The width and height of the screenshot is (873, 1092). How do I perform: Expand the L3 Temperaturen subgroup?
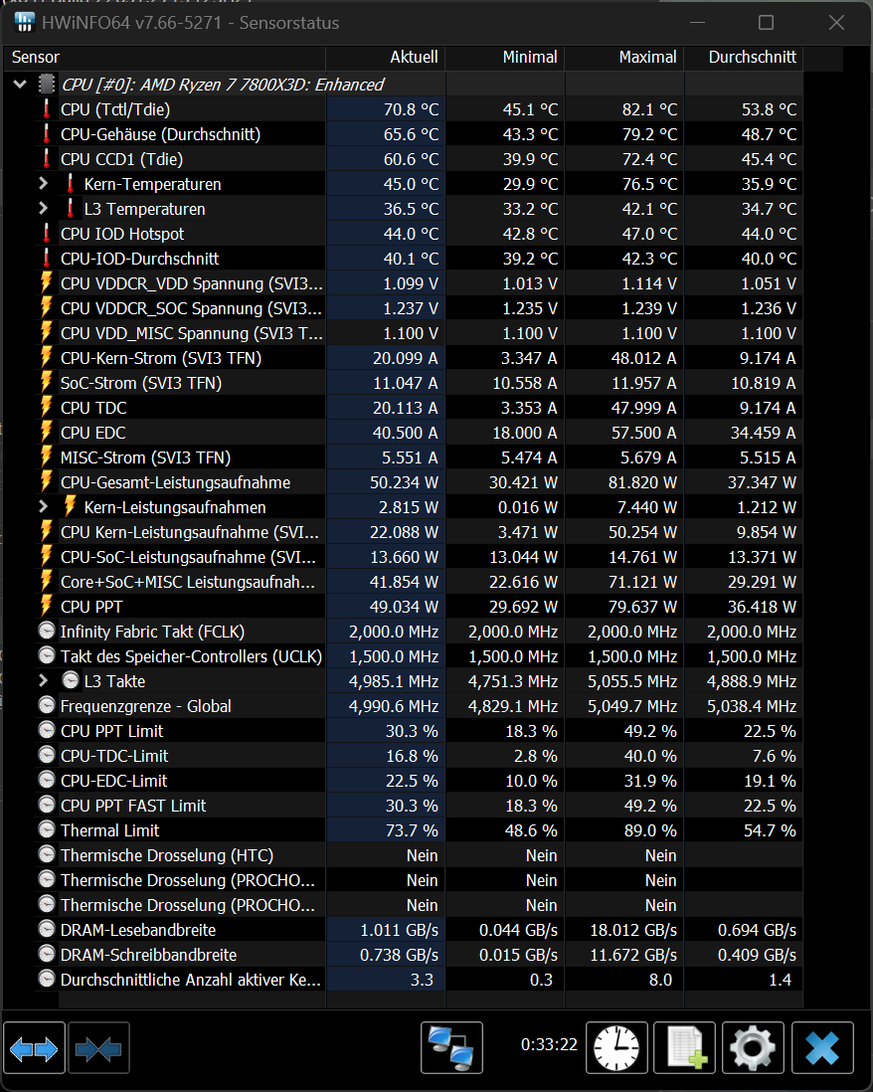tap(43, 209)
